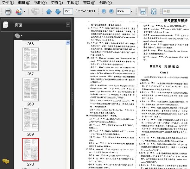Screen dimensions: 190x169
Task: Click the thumbnail label 270
Action: [x=30, y=164]
